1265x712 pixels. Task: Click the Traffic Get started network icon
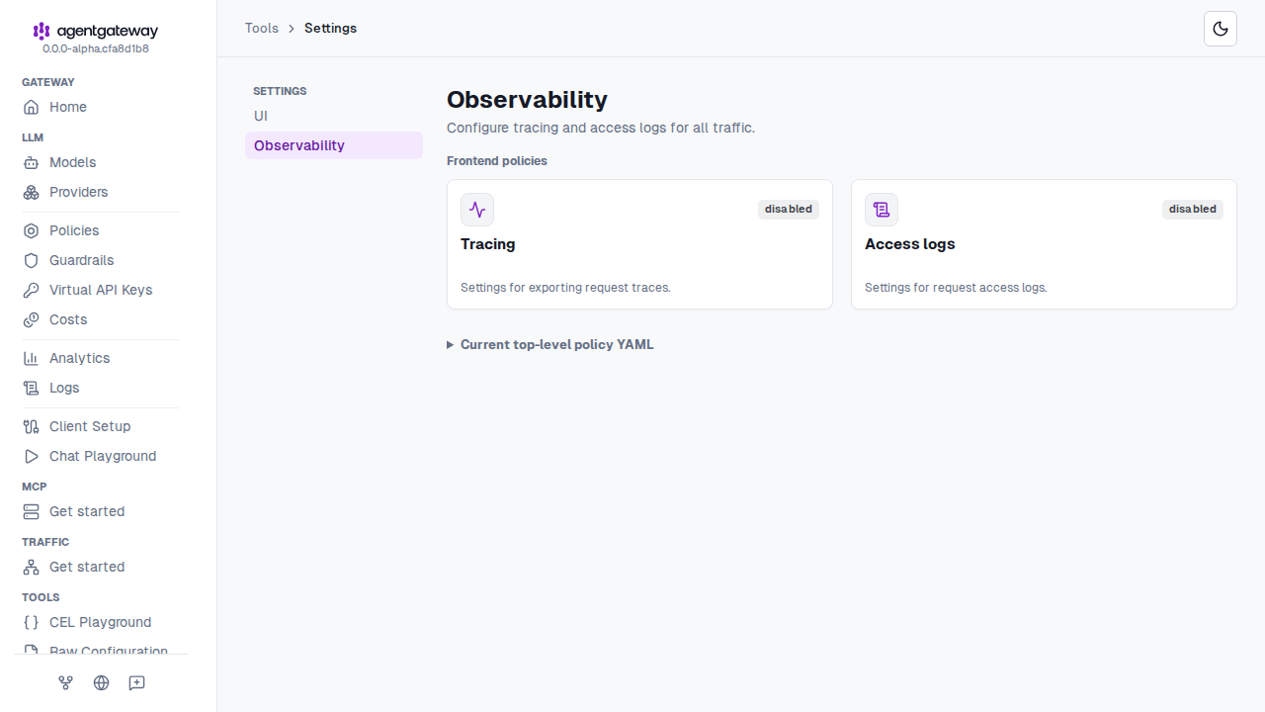(32, 567)
